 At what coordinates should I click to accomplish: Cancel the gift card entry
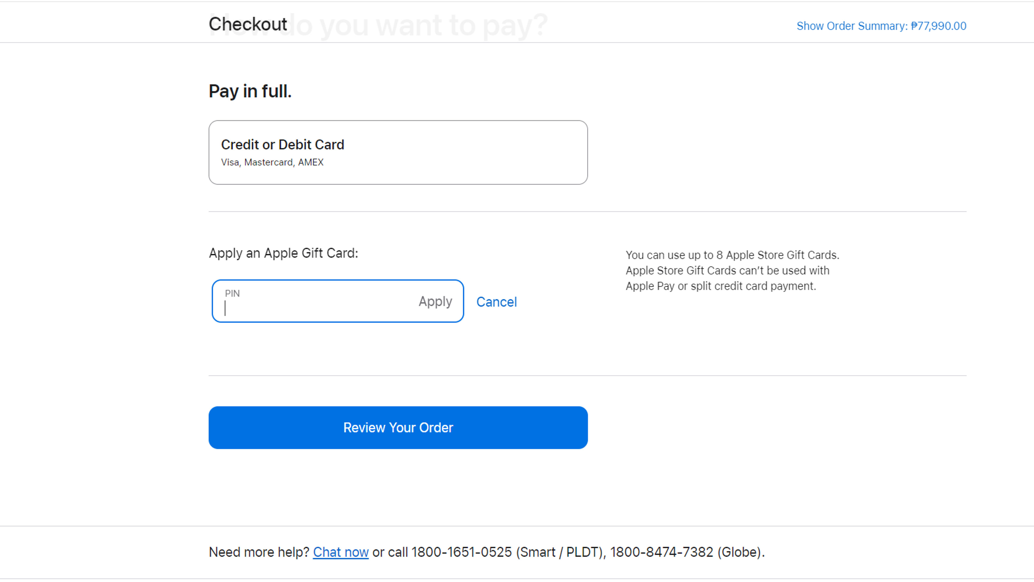tap(496, 302)
